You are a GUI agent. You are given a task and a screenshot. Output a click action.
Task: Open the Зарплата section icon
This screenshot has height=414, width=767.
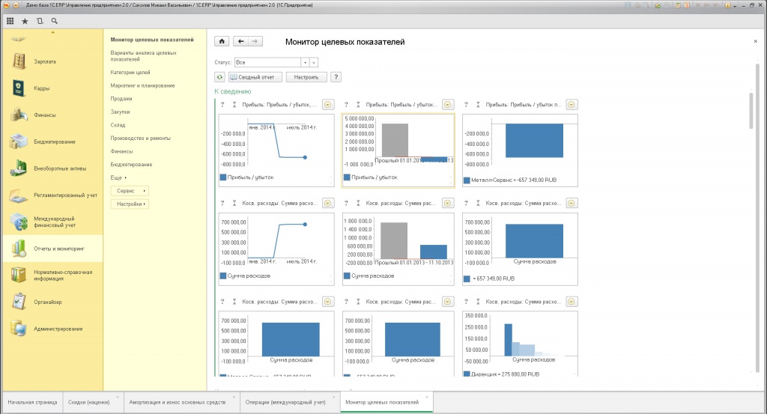tap(19, 61)
